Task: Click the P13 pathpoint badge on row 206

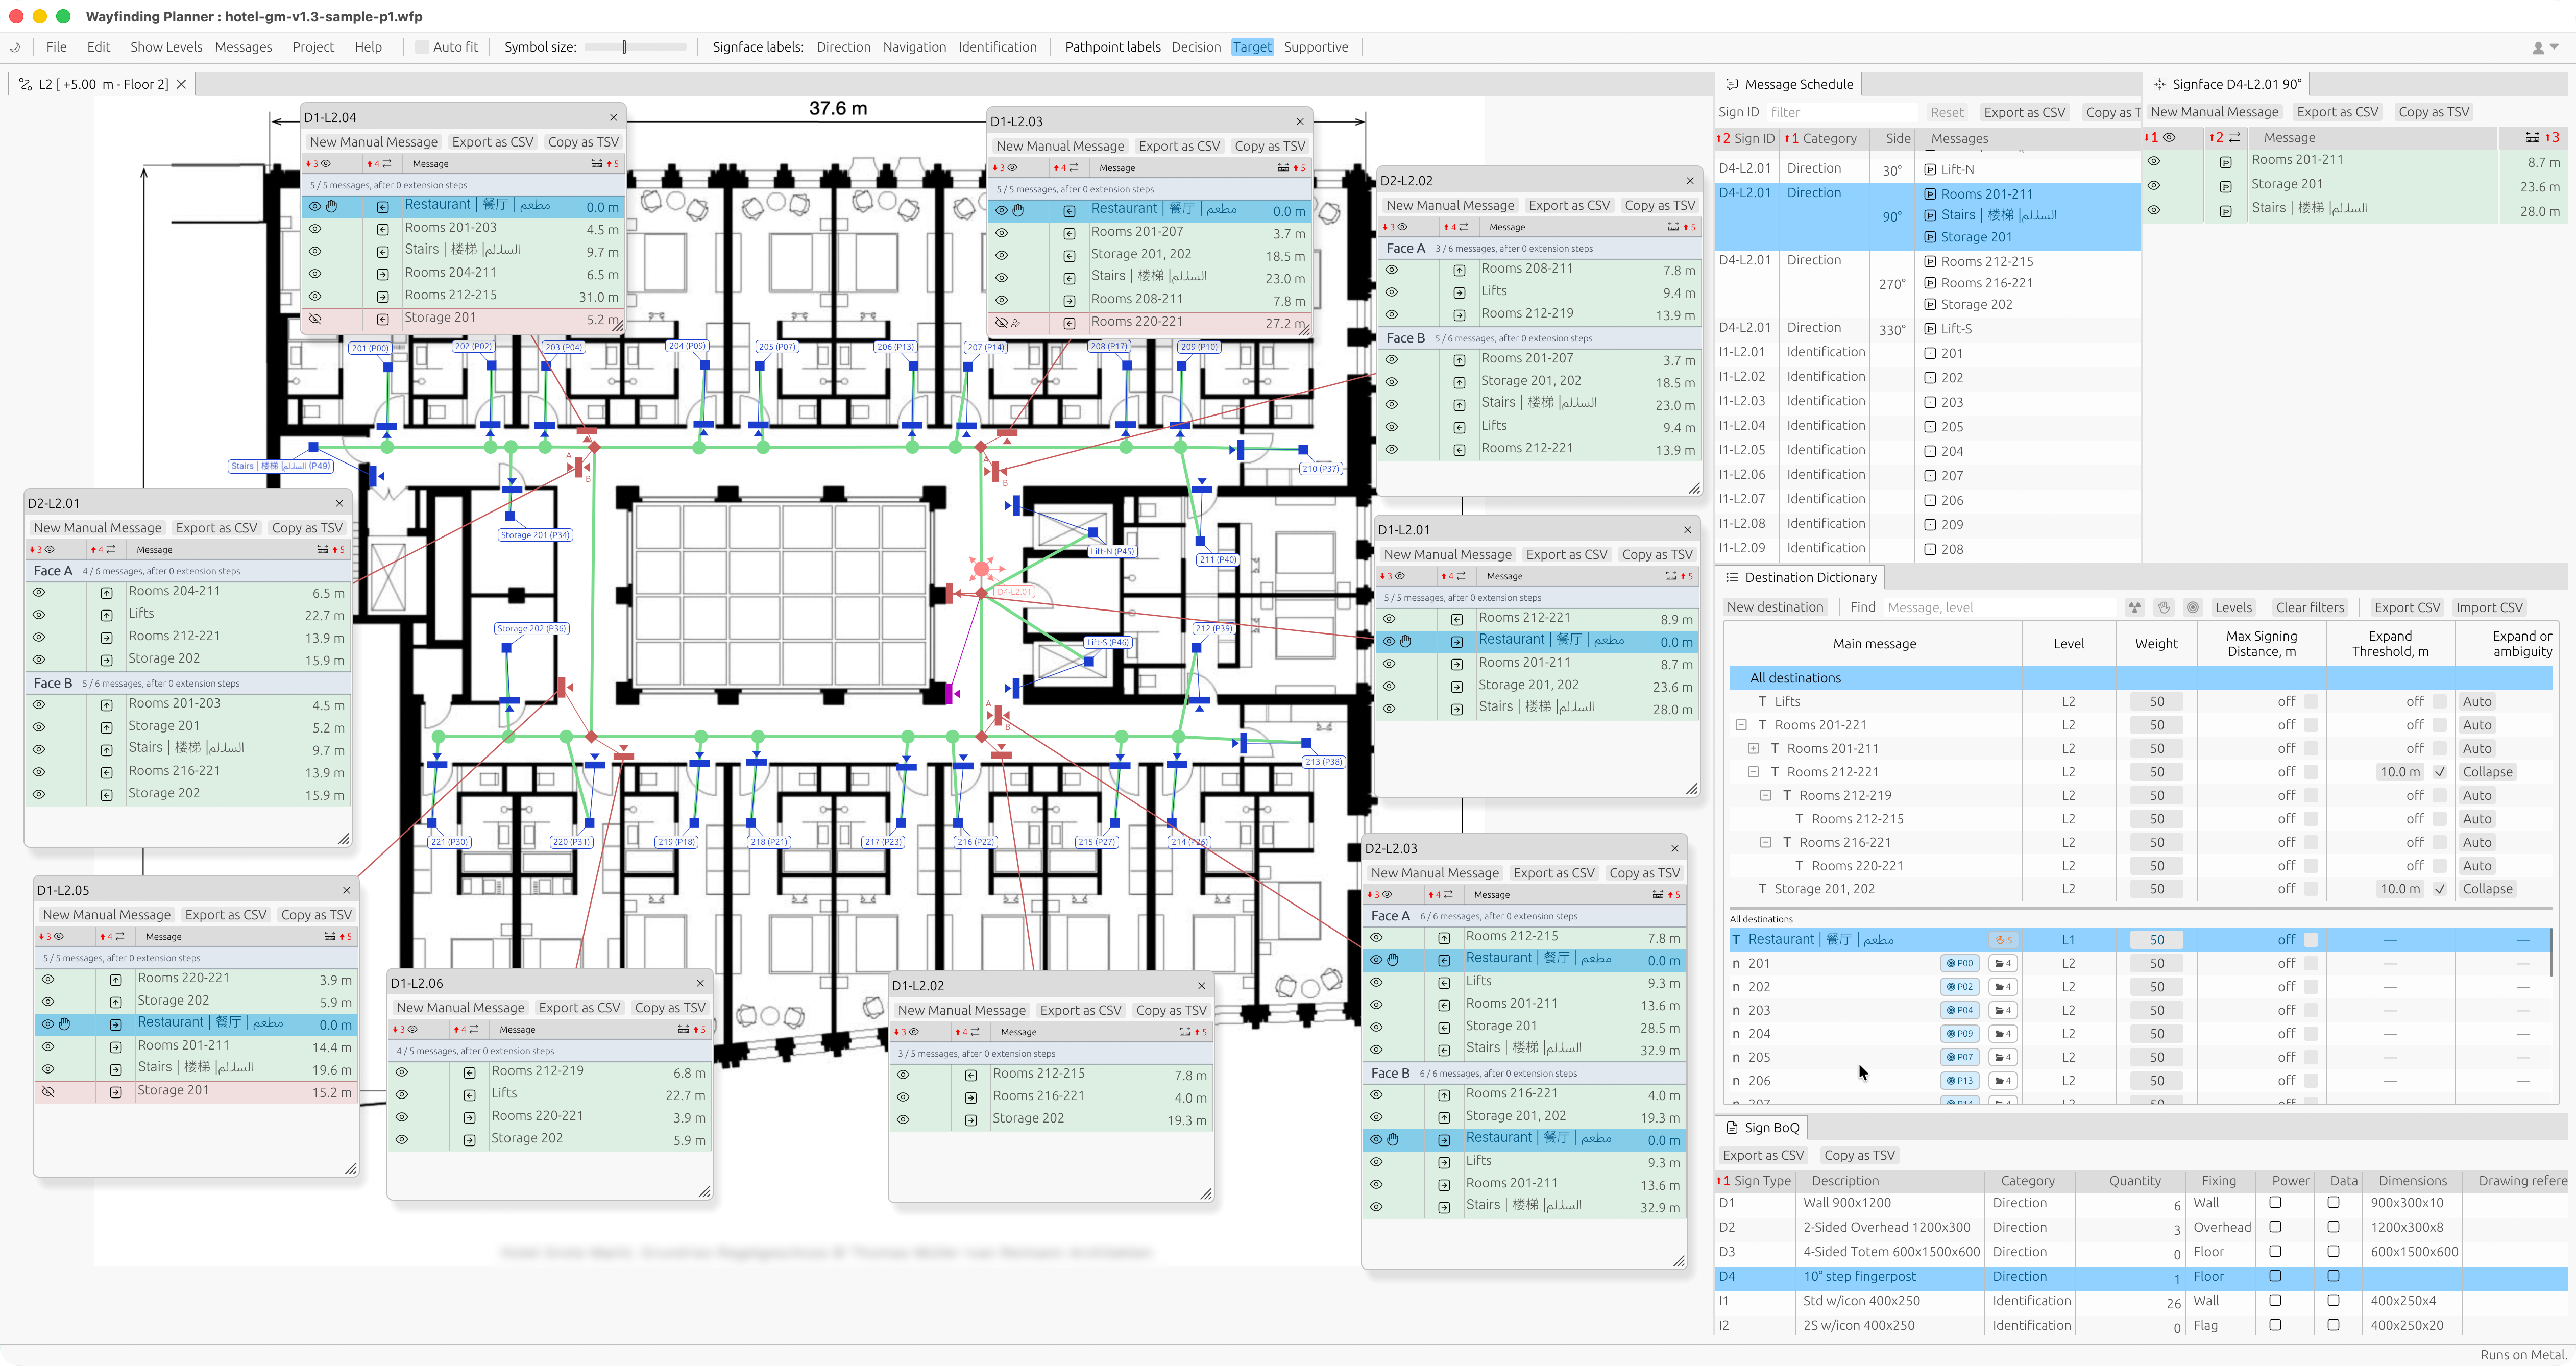Action: click(1960, 1081)
